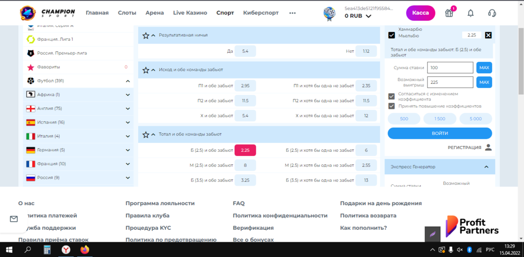
Task: Open the more menu (three dots)
Action: click(292, 13)
